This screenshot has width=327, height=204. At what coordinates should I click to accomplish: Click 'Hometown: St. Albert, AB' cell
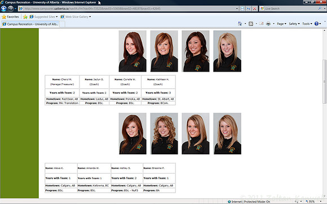(x=158, y=99)
